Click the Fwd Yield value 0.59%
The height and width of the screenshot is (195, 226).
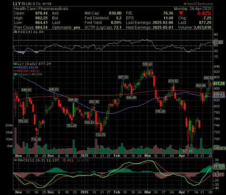click(x=116, y=23)
